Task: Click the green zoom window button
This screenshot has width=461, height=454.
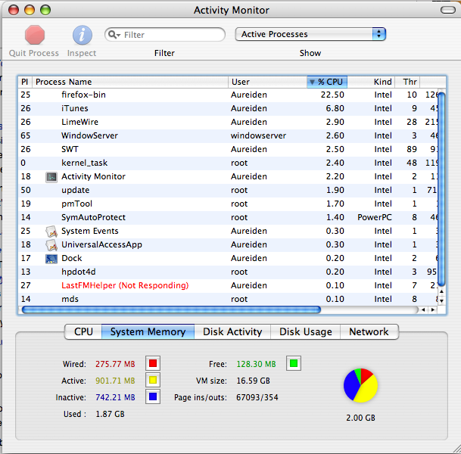Action: [x=45, y=10]
